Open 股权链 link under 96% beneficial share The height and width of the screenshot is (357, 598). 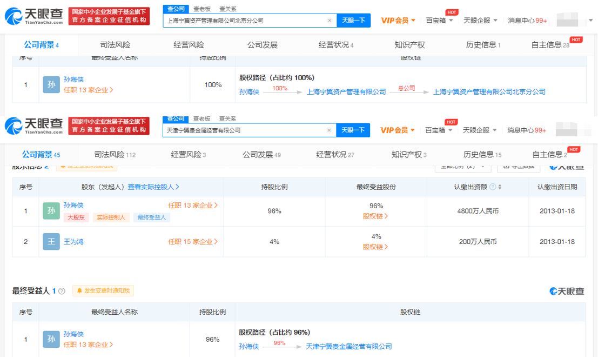pos(375,216)
